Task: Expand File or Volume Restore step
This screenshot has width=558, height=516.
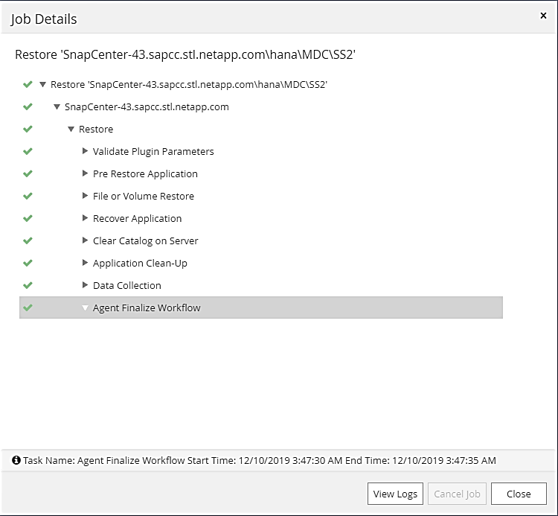Action: (x=86, y=196)
